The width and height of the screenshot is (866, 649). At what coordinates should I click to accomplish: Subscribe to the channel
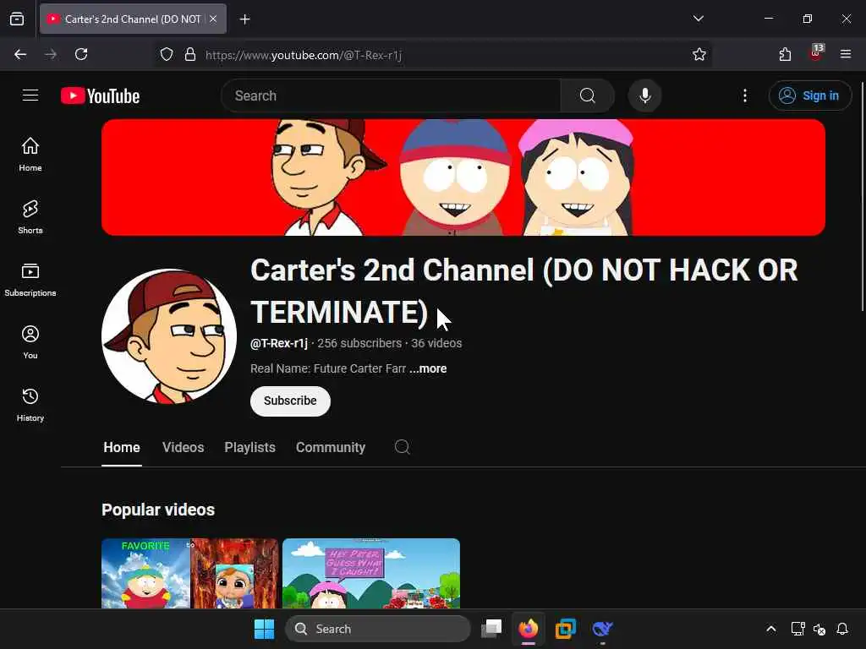pos(290,401)
